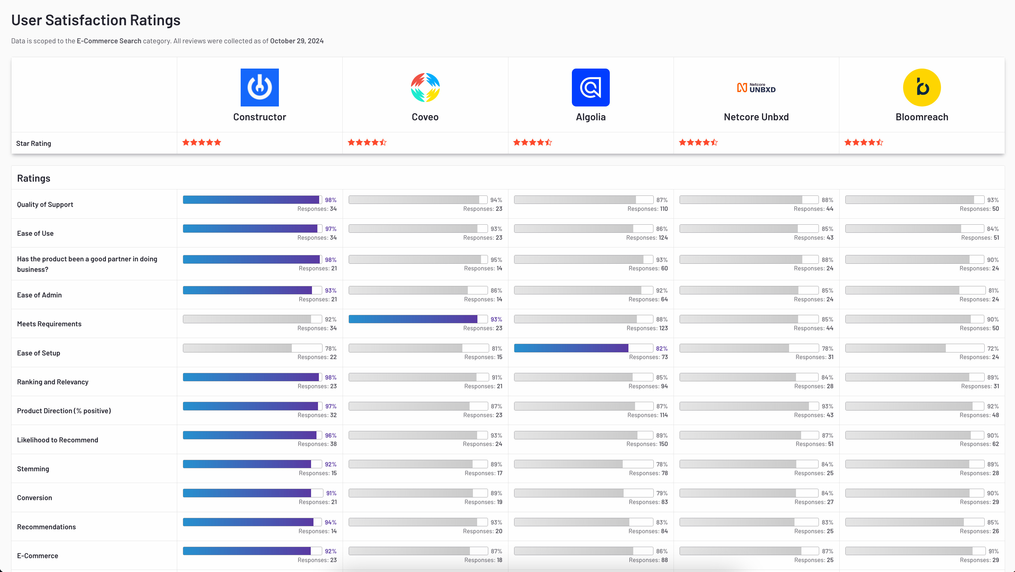1015x572 pixels.
Task: Click Constructor's Ranking and Relevancy 98% bar
Action: click(253, 377)
